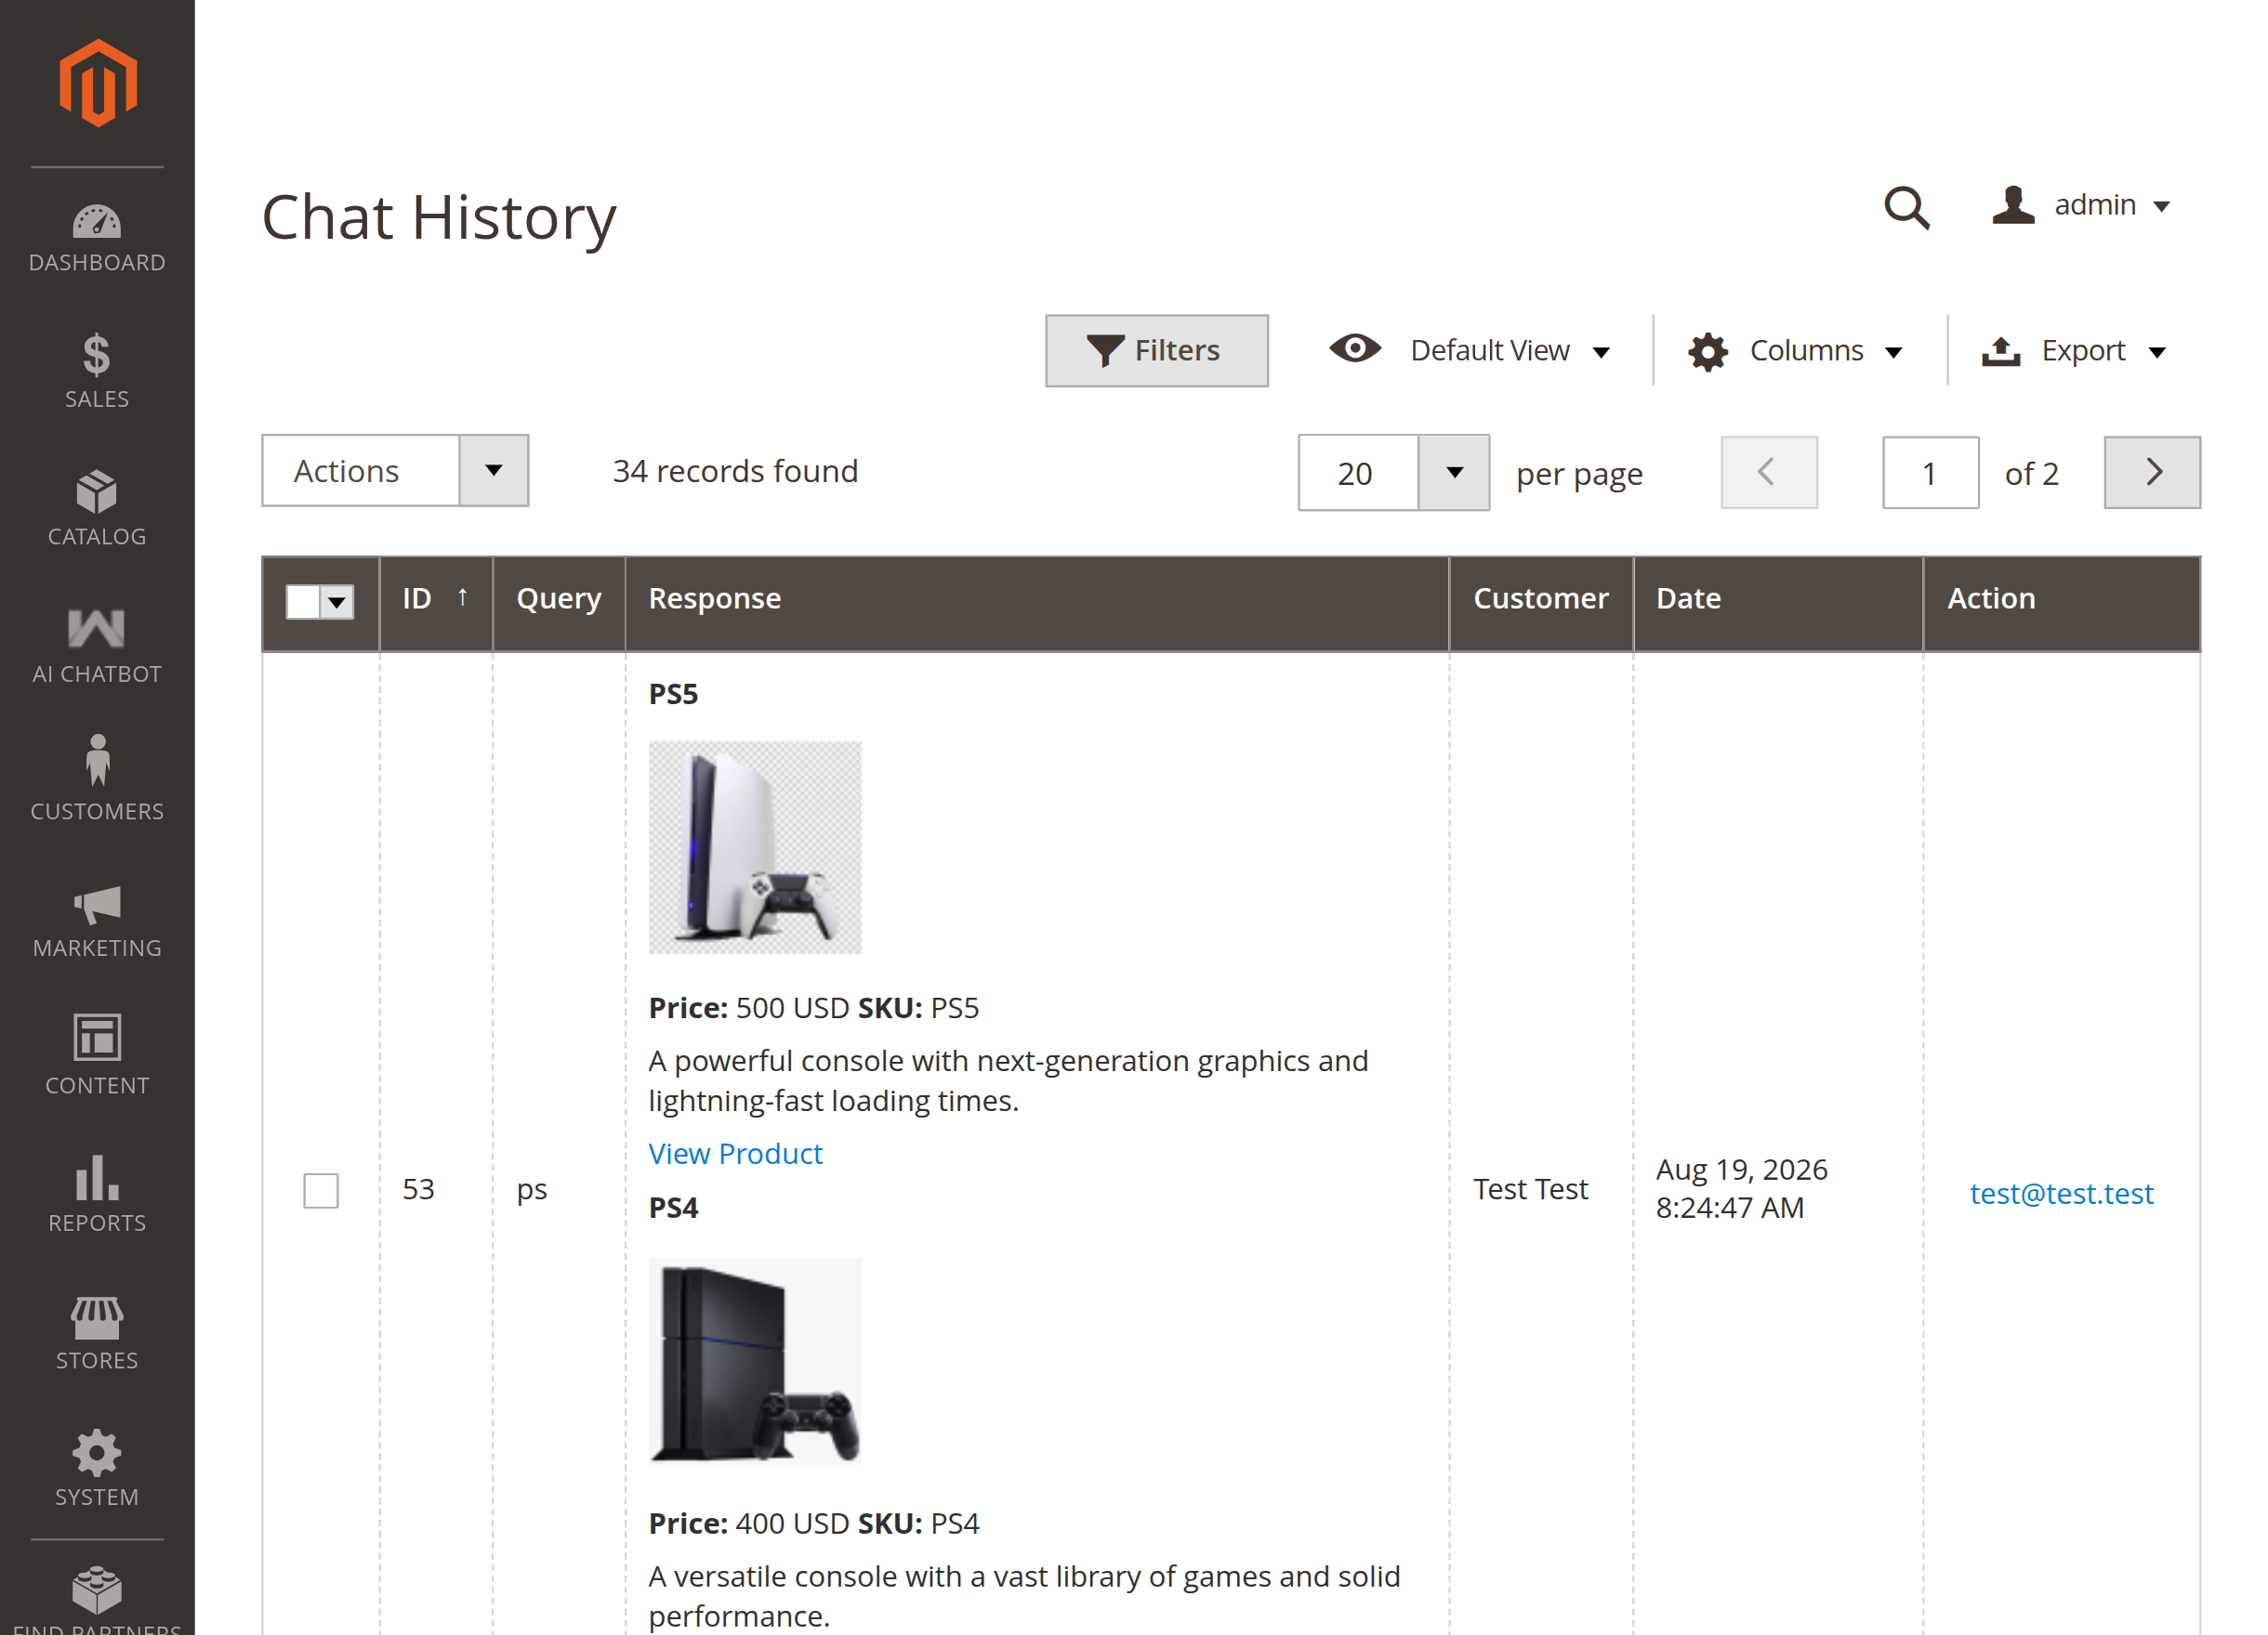Open the Content menu

(97, 1055)
